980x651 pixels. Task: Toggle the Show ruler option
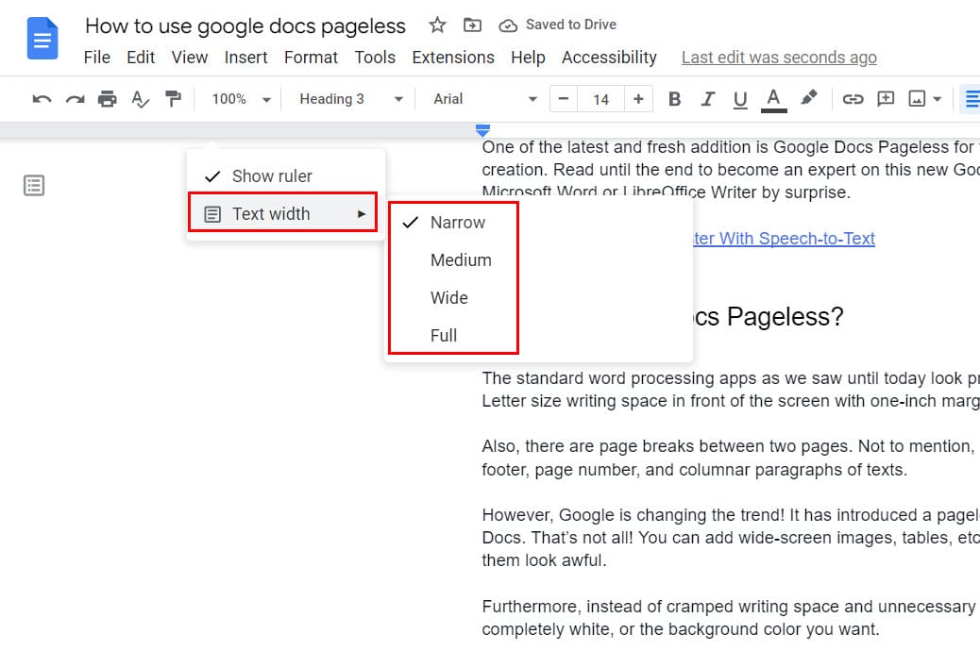click(x=272, y=175)
